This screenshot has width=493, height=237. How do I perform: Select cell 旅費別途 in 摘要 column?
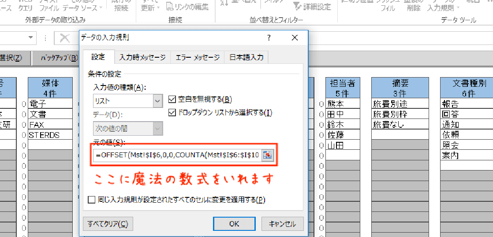click(400, 103)
